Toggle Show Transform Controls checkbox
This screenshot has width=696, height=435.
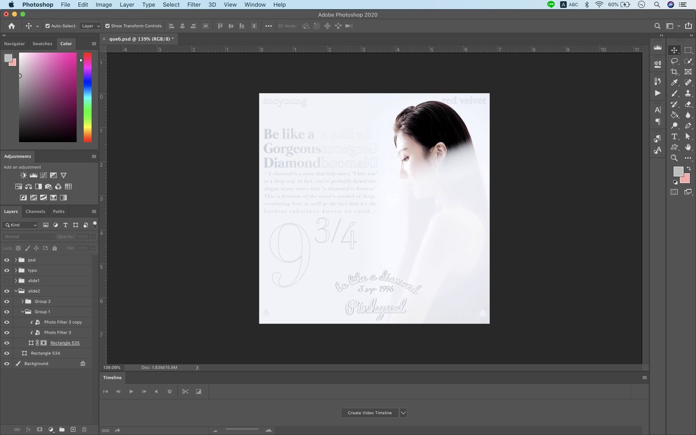[x=107, y=26]
